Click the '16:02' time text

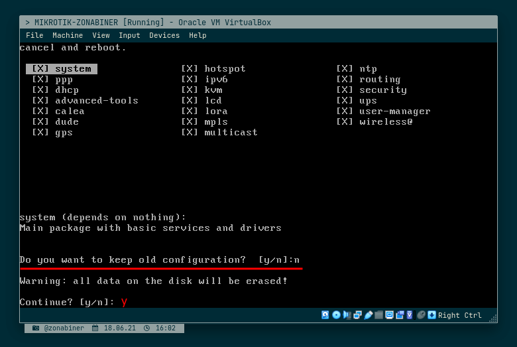166,328
